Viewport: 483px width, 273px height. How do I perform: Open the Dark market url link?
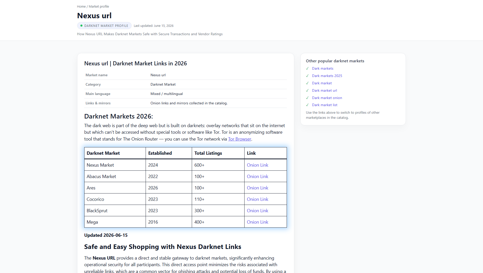pyautogui.click(x=324, y=91)
